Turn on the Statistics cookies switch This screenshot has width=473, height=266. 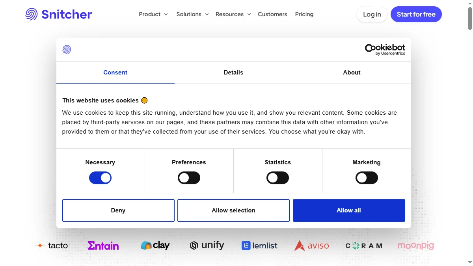pos(277,178)
